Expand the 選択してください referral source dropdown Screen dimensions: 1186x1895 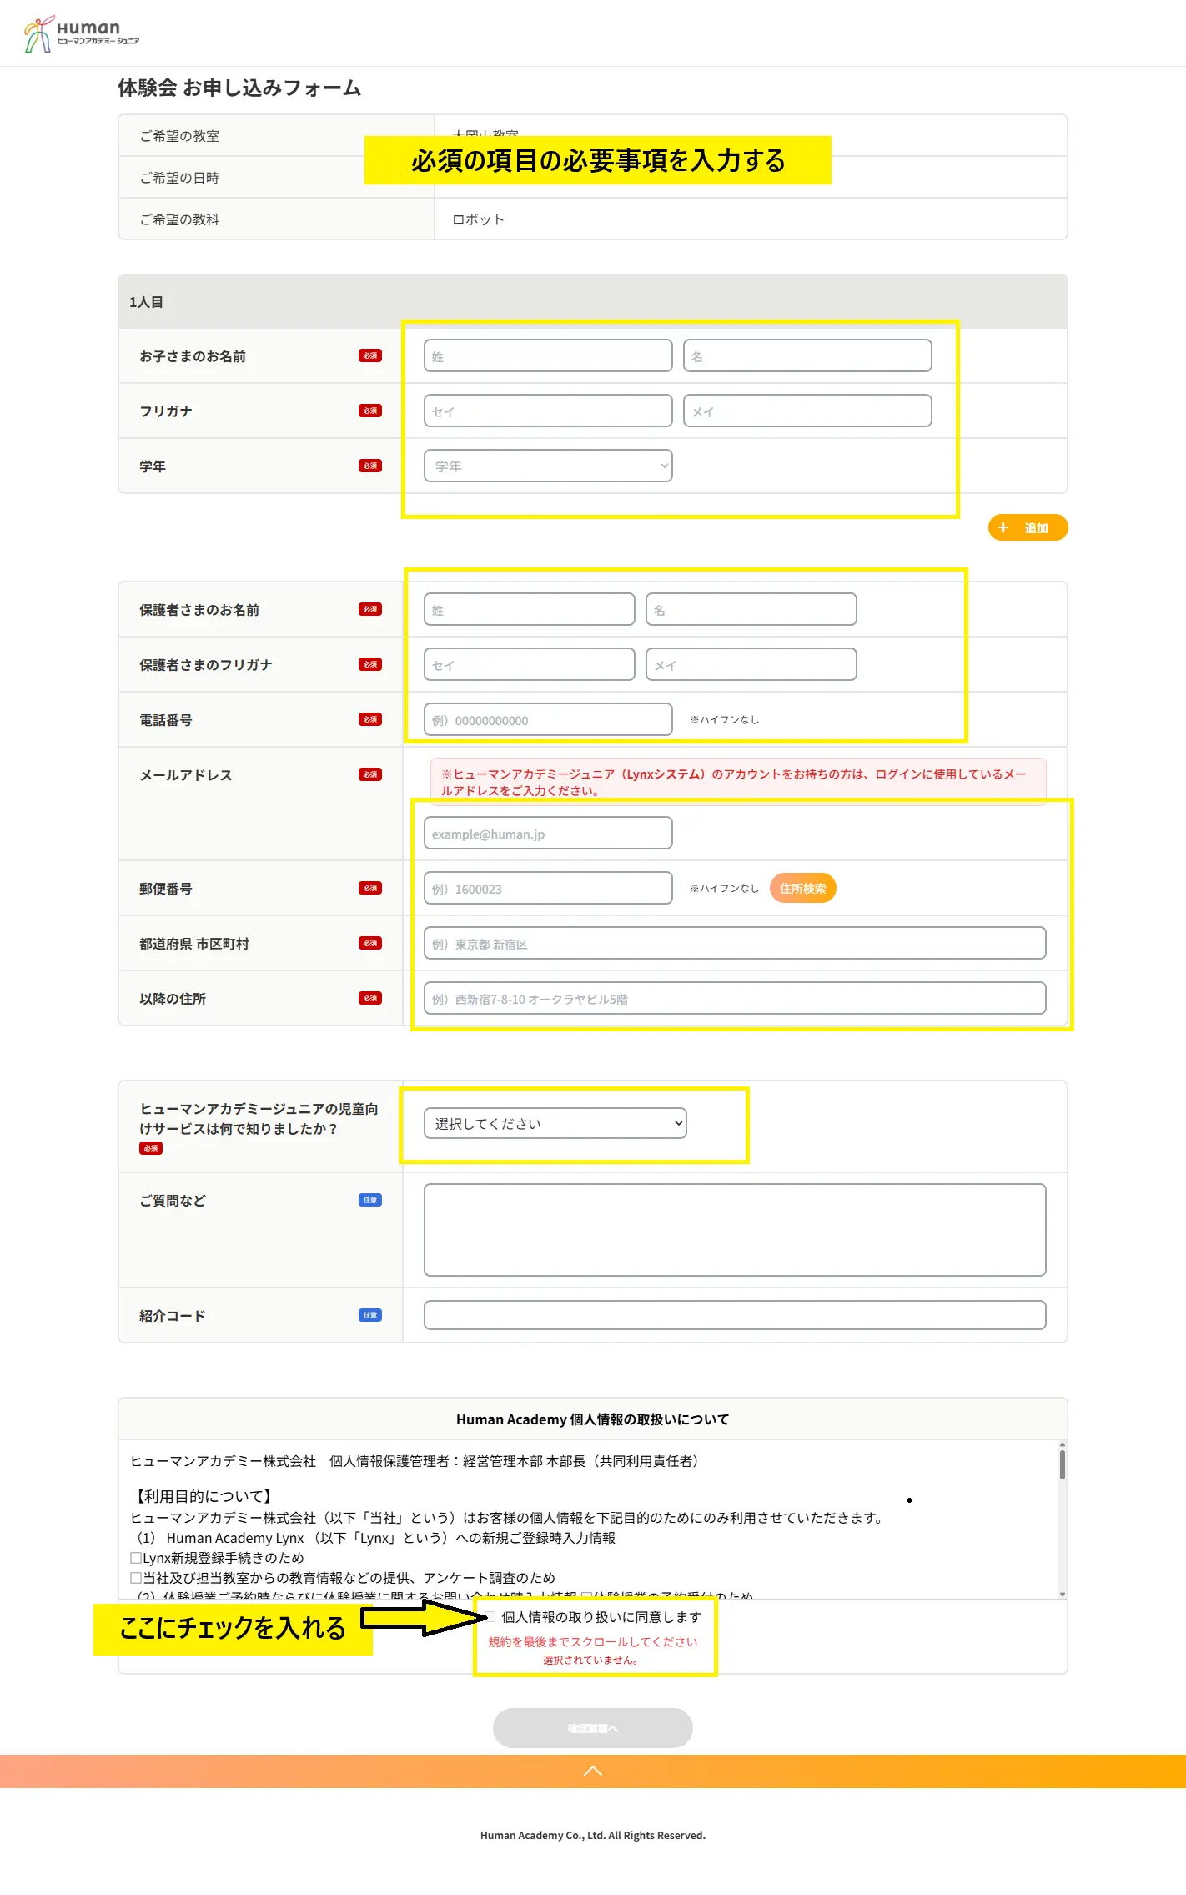[555, 1123]
